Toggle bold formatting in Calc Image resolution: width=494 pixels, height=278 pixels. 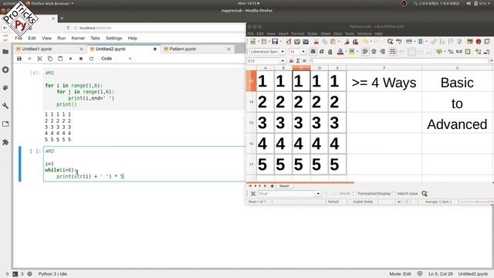click(x=313, y=52)
